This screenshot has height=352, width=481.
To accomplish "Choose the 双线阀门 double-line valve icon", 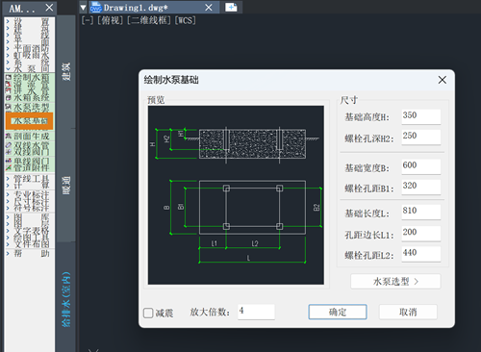I will [9, 152].
